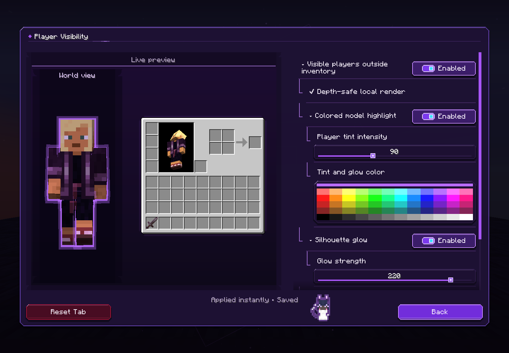509x353 pixels.
Task: Adjust the Player tint intensity slider handle
Action: (373, 156)
